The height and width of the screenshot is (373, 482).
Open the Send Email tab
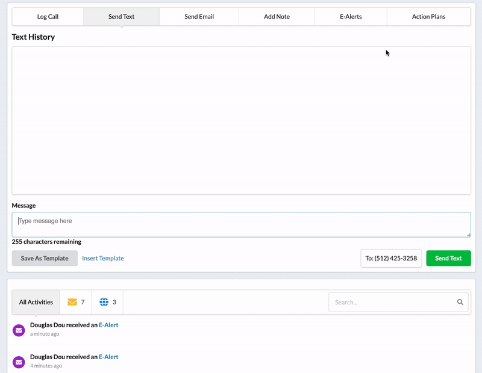click(199, 17)
